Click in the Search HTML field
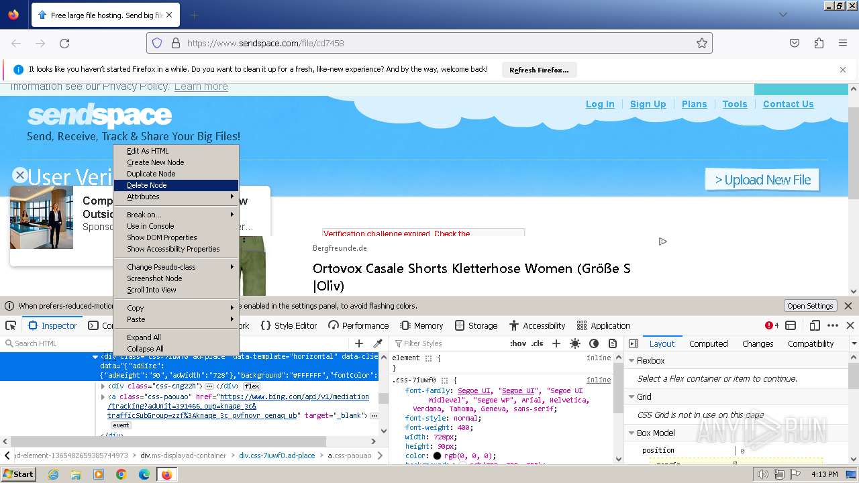859x483 pixels. (x=176, y=343)
